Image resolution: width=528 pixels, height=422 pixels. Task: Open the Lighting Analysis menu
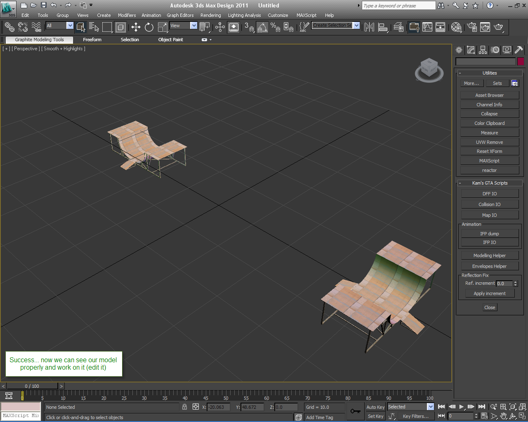[244, 15]
